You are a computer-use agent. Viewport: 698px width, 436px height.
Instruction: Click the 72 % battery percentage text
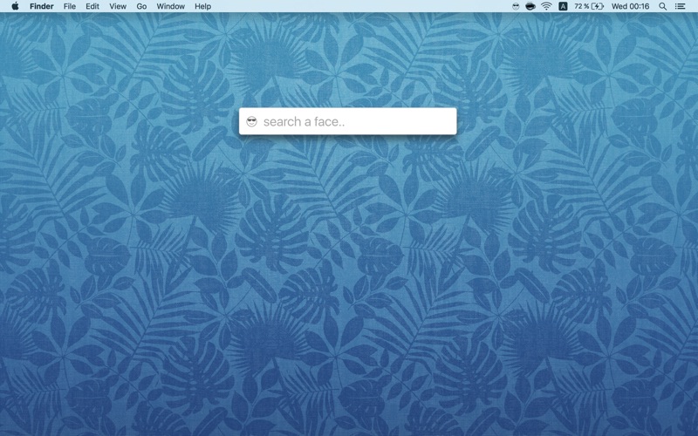[581, 6]
